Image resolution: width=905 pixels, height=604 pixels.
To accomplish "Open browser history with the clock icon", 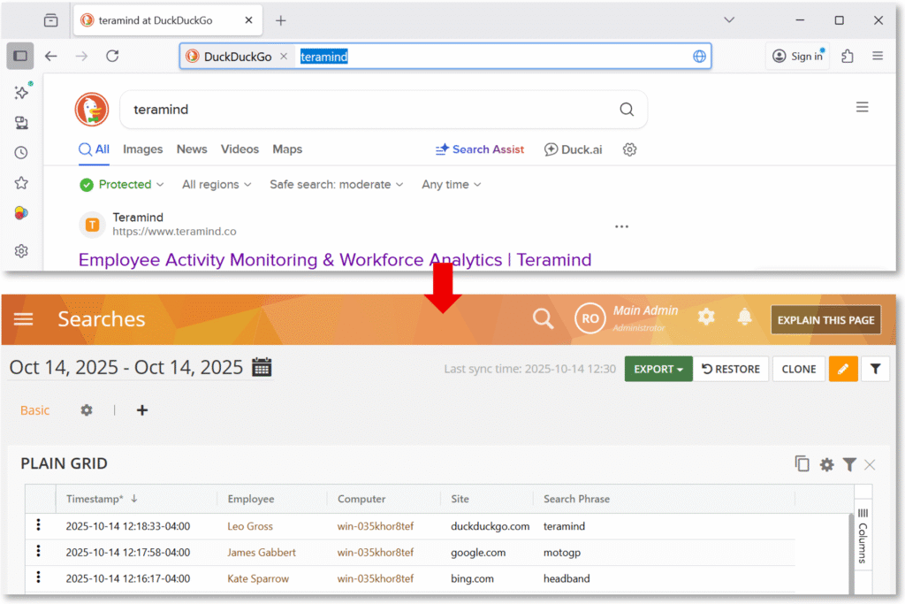I will tap(20, 152).
